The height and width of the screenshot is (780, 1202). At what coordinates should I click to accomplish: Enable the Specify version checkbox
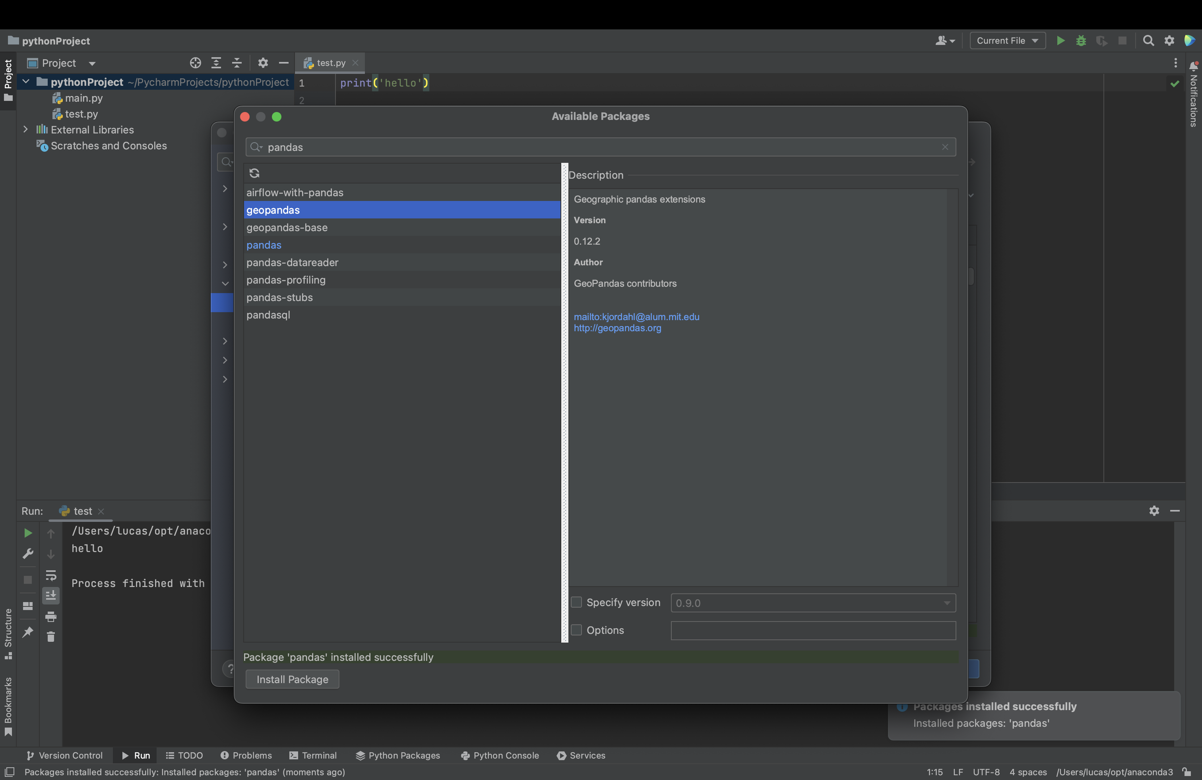[x=576, y=602]
